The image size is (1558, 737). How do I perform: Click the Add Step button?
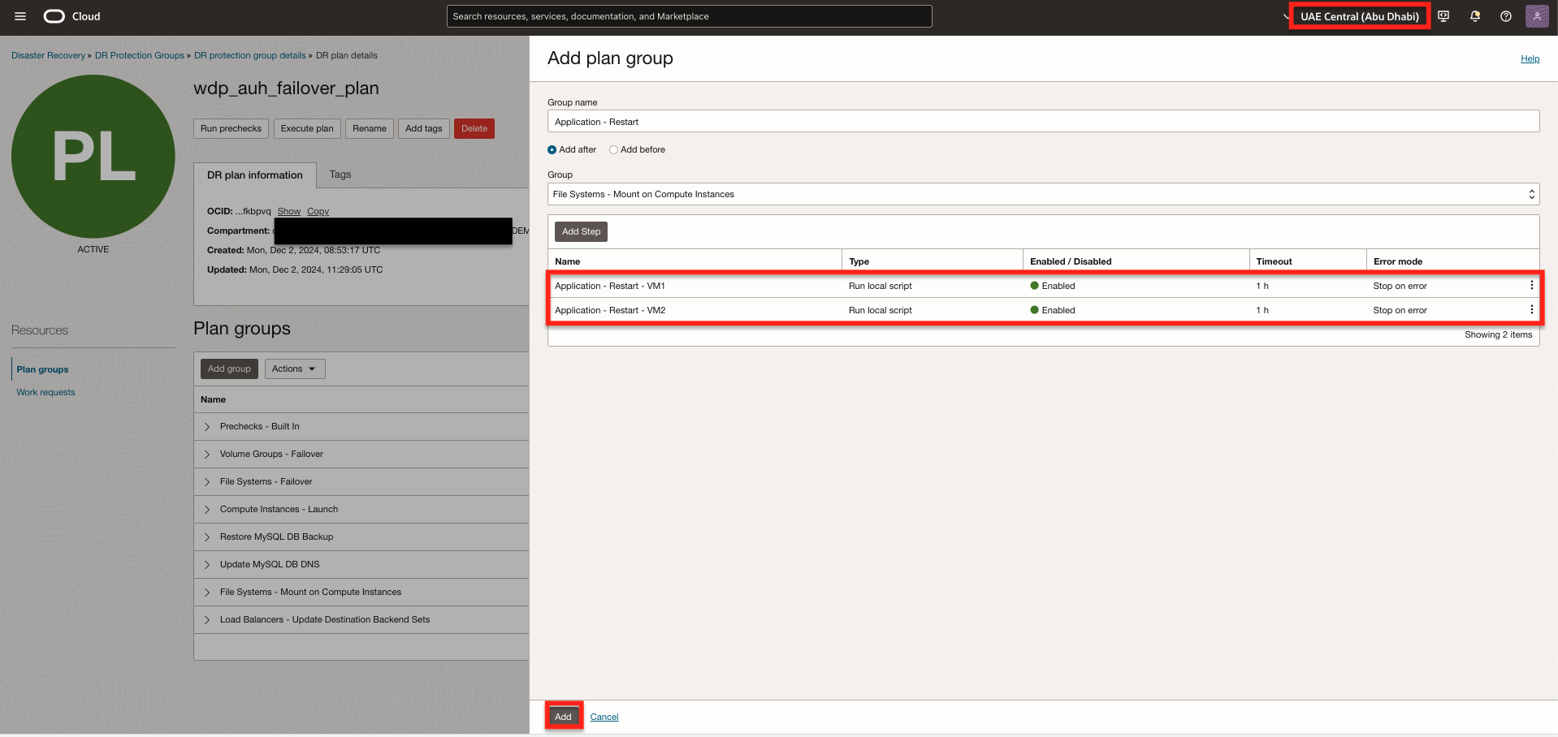click(581, 231)
